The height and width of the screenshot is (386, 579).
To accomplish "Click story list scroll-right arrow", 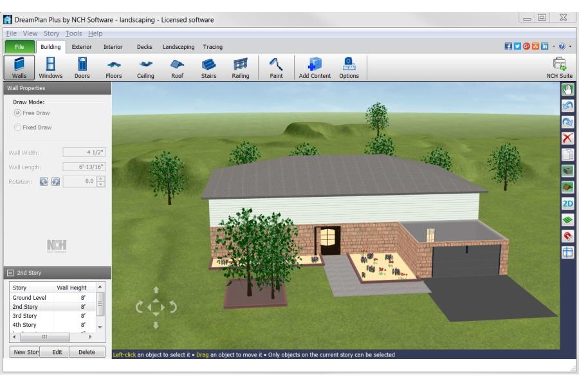I will [x=90, y=337].
